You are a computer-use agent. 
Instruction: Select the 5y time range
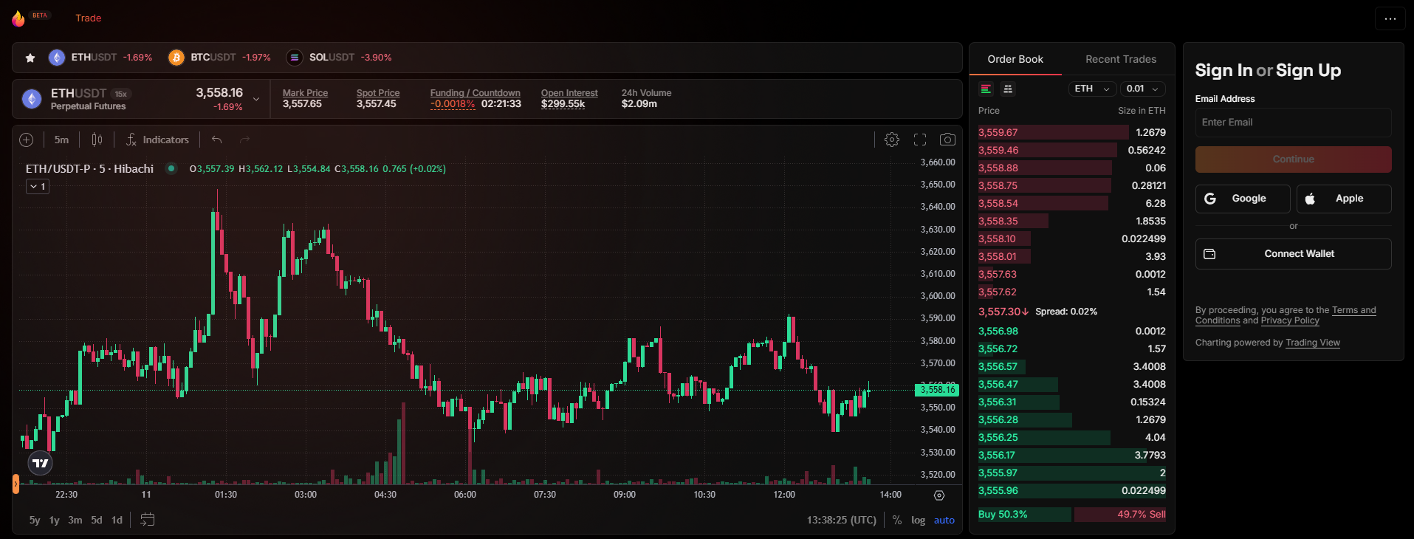tap(35, 520)
